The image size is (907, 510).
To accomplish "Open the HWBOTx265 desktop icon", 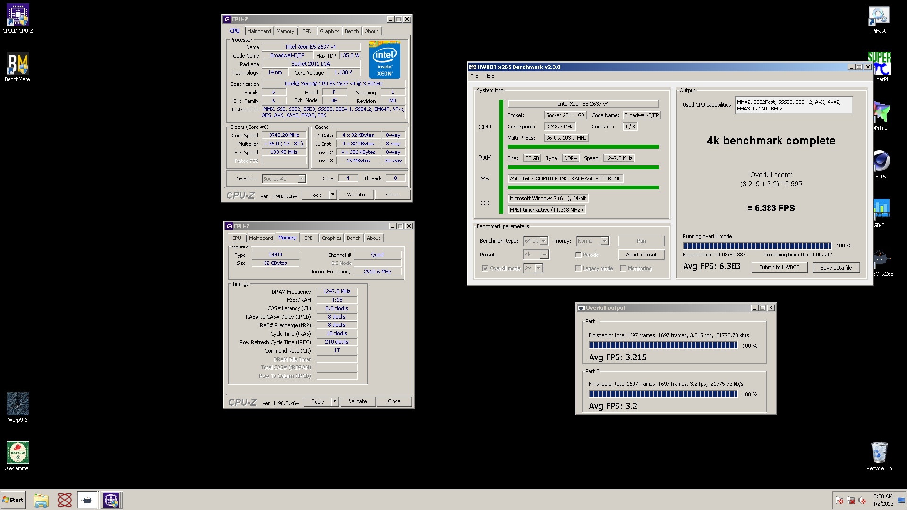I will [x=881, y=262].
